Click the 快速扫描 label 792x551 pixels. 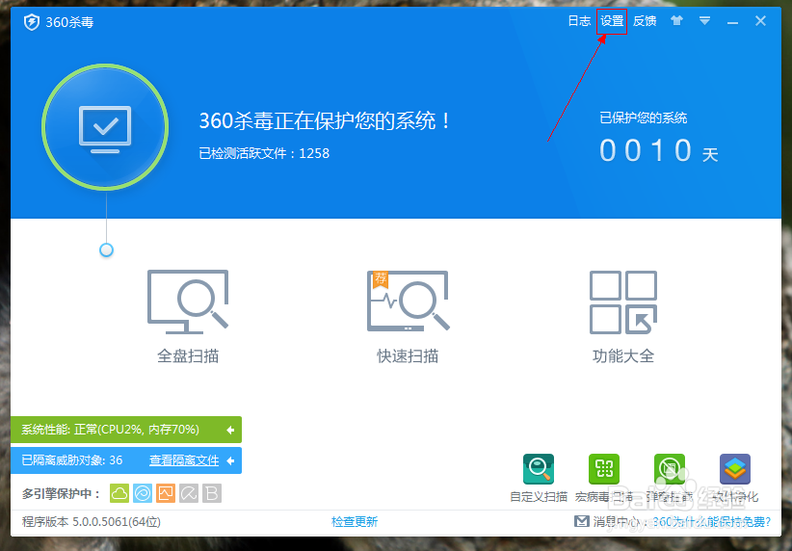coord(408,356)
